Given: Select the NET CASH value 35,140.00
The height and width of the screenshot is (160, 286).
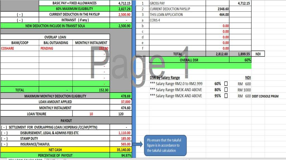Looking at the screenshot, I should (x=121, y=150).
